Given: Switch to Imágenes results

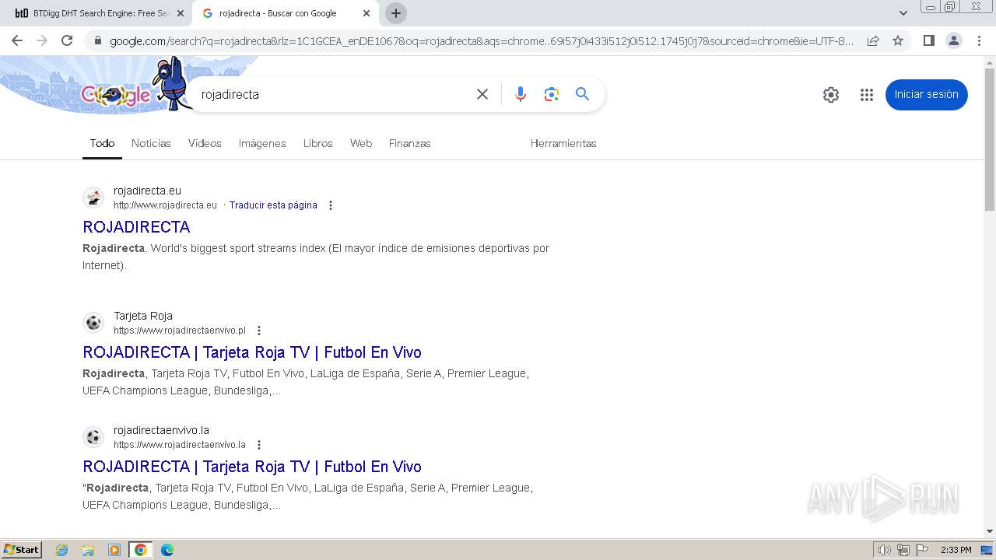Looking at the screenshot, I should click(x=262, y=143).
